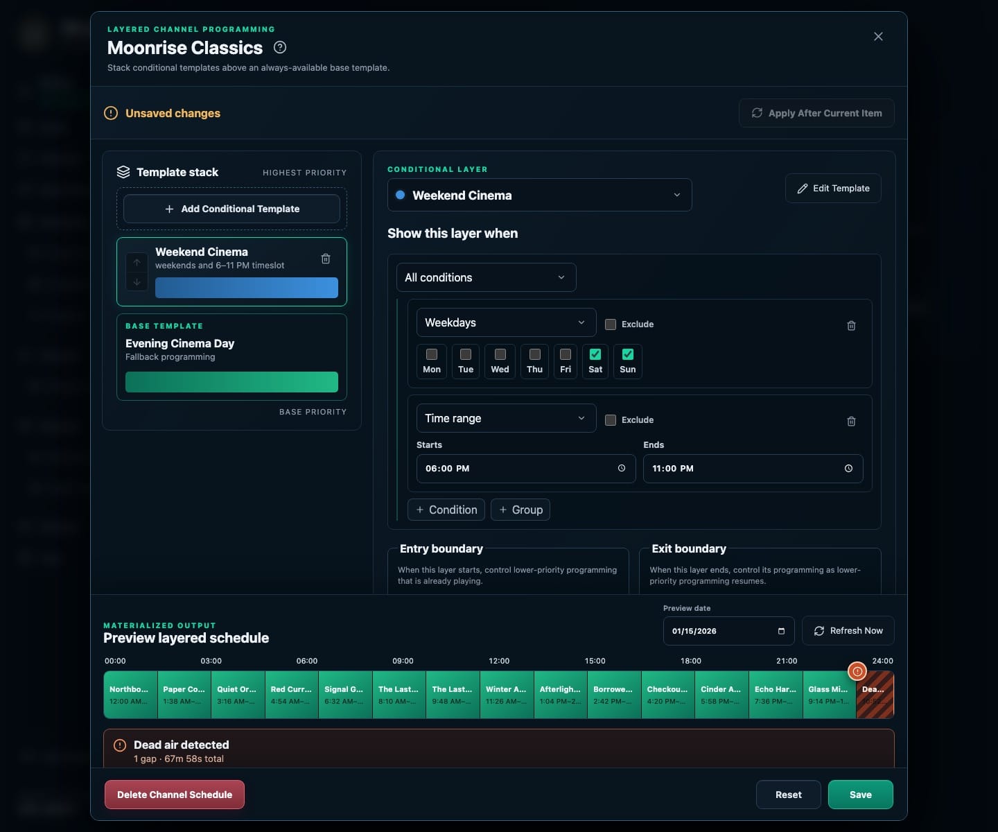Enable Exclude for Weekdays condition
Screen dimensions: 998x832
[x=611, y=324]
